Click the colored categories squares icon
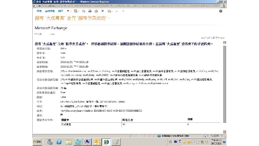The width and height of the screenshot is (259, 146). tap(76, 11)
